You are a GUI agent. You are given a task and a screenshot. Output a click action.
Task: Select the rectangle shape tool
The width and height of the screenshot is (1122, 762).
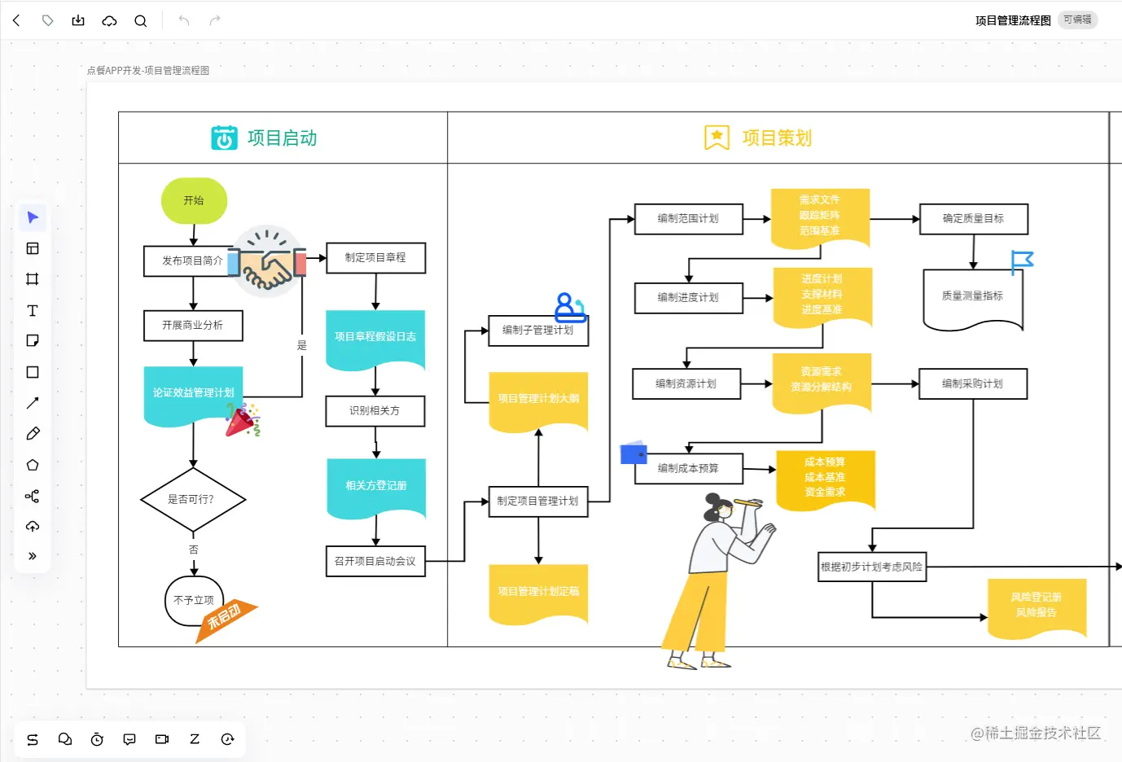33,372
